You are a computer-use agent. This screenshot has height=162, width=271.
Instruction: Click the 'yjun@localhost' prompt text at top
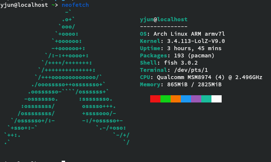(x=24, y=5)
